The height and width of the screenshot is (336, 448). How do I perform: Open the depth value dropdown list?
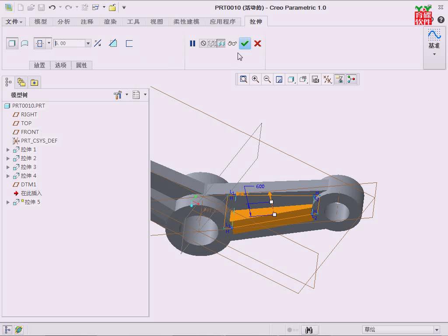click(88, 43)
